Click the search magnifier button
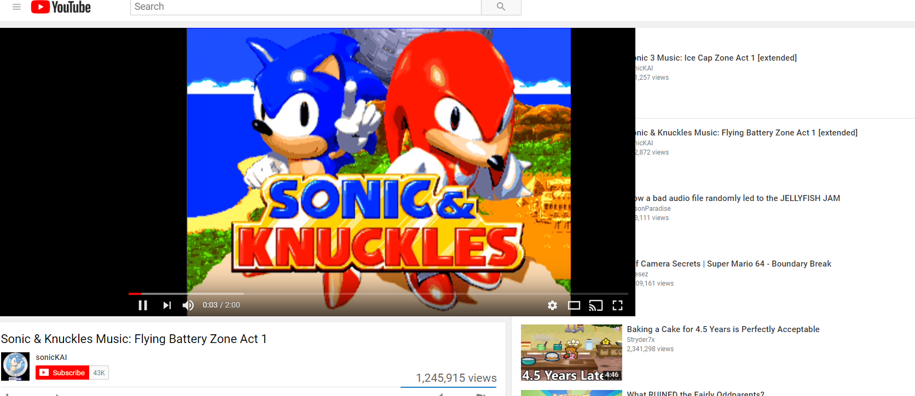 click(501, 7)
